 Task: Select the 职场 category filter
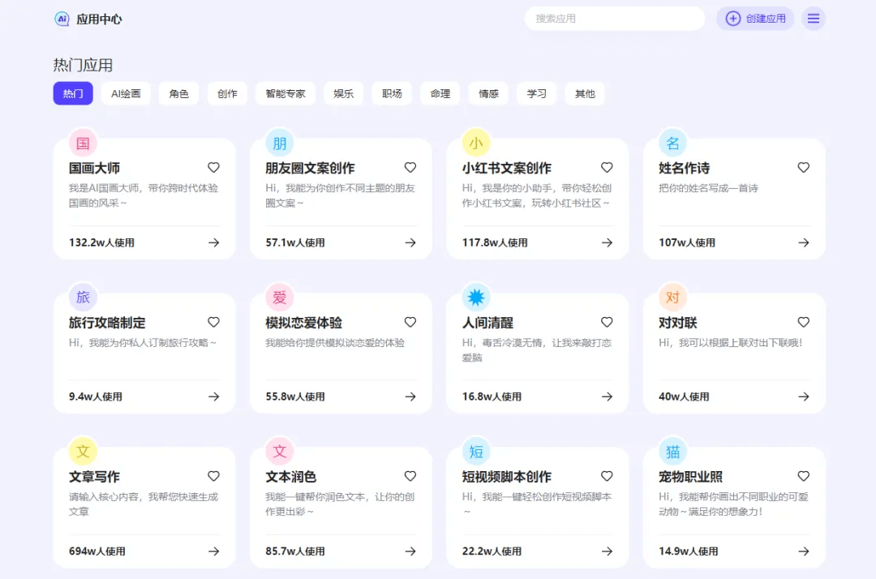[391, 93]
